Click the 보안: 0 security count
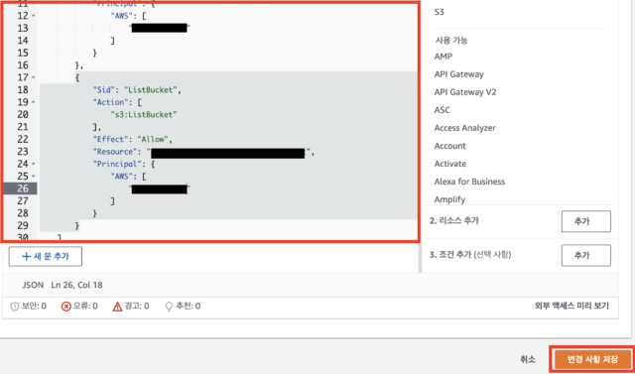 click(x=34, y=306)
